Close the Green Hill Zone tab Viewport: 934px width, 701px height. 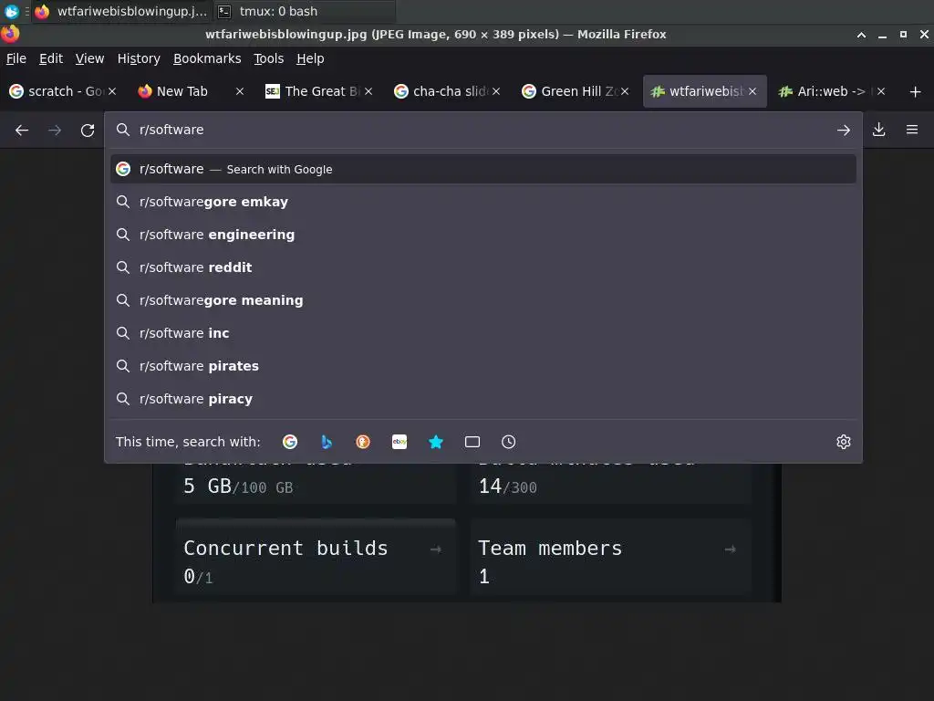click(x=625, y=91)
